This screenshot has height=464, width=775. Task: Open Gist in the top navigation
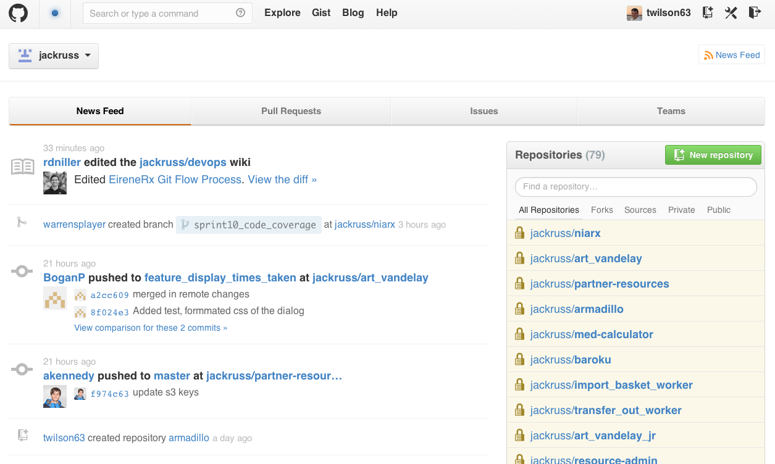[321, 13]
